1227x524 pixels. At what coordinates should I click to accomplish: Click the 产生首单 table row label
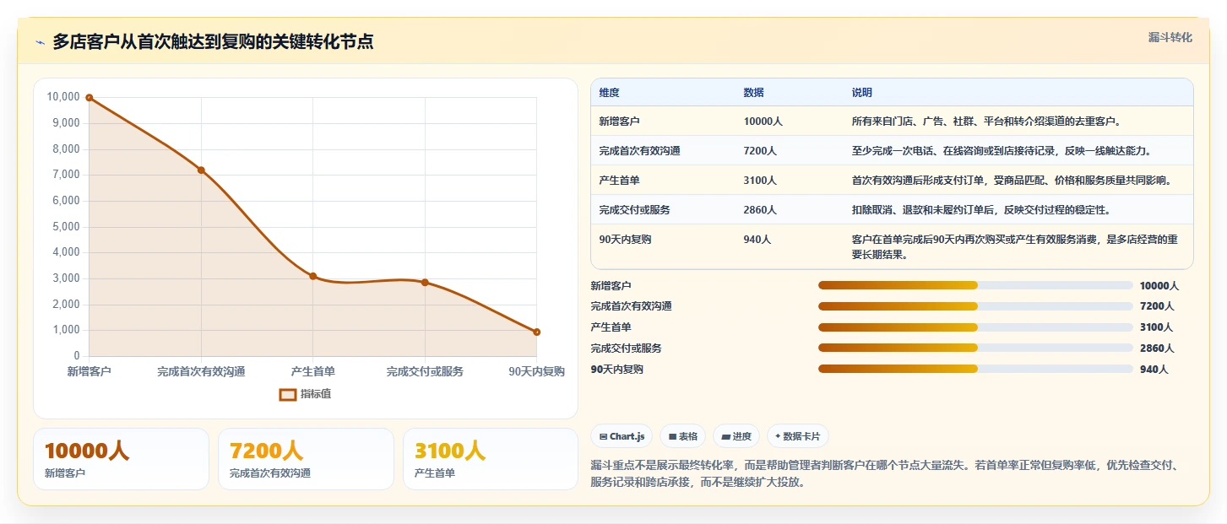(x=619, y=181)
